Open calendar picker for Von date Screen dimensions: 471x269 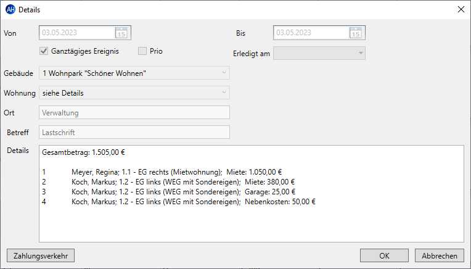121,33
